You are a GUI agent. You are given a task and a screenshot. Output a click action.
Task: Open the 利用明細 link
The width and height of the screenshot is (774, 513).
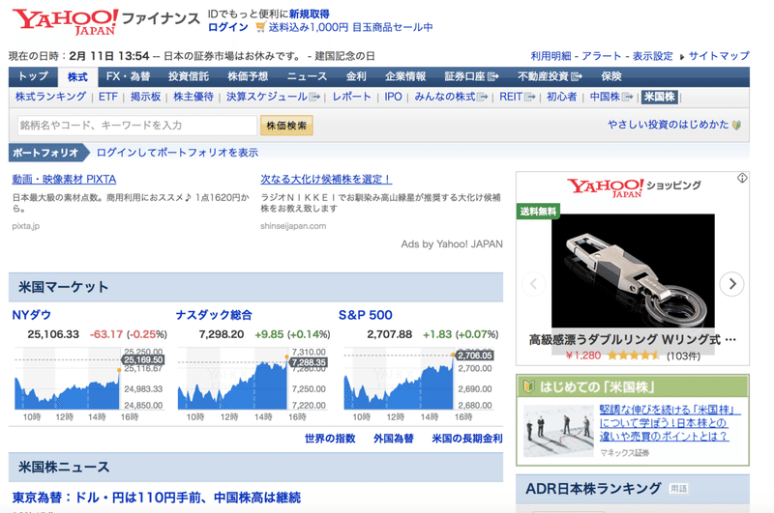551,56
